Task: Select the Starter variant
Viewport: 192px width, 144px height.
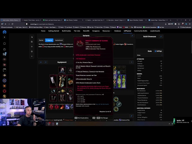Action: point(41,40)
